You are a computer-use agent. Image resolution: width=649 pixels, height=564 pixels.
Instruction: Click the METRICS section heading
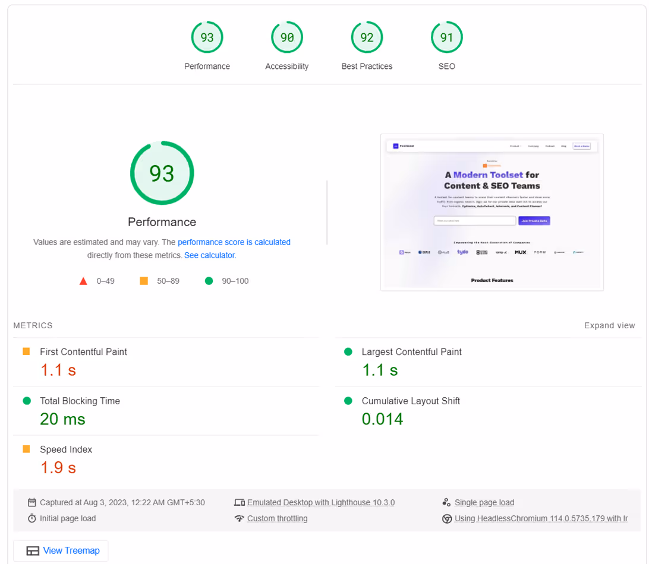tap(33, 325)
